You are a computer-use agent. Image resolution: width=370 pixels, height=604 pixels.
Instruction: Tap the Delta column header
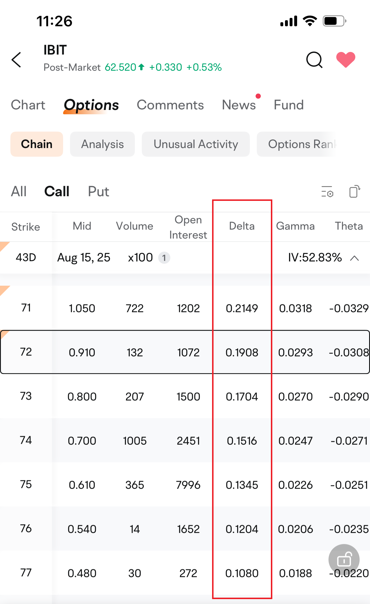(242, 226)
